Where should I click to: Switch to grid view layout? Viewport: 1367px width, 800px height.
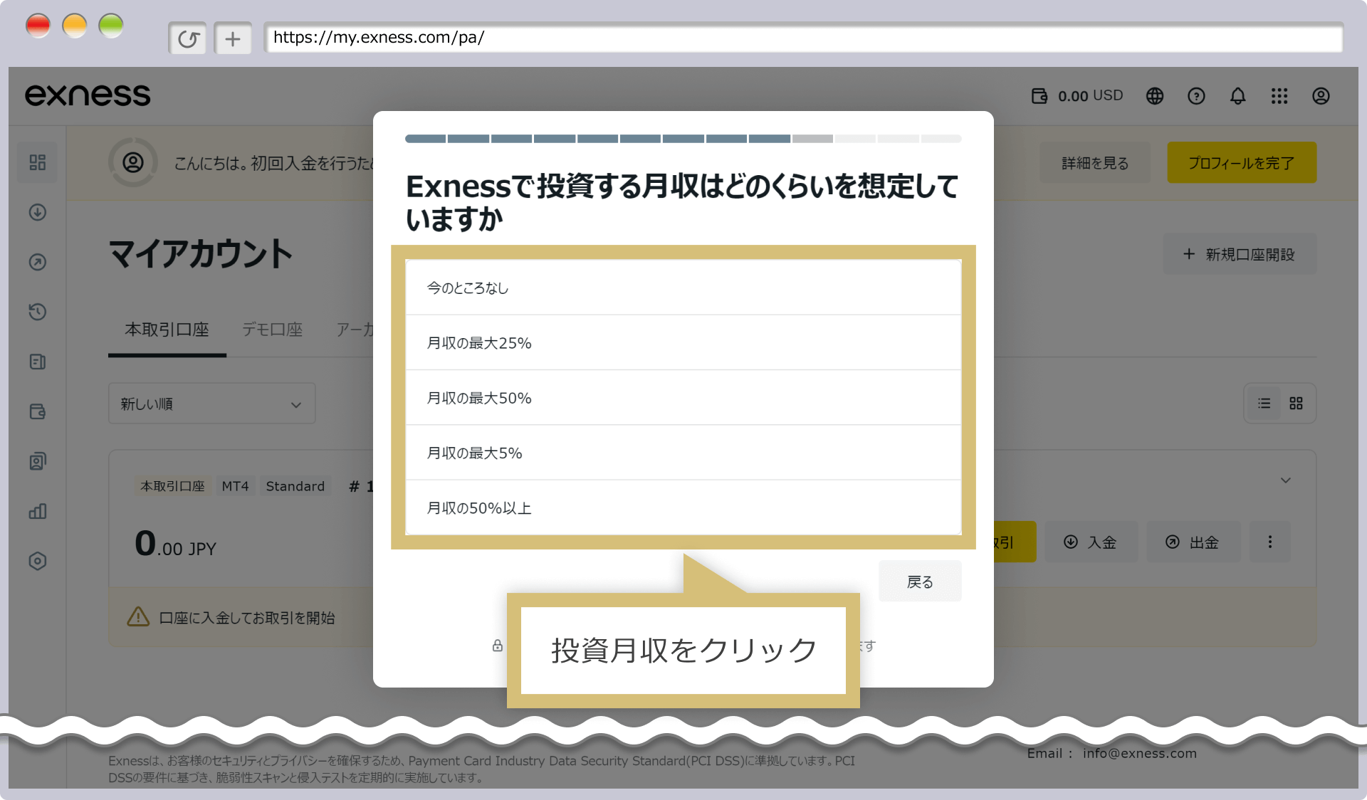[1296, 404]
